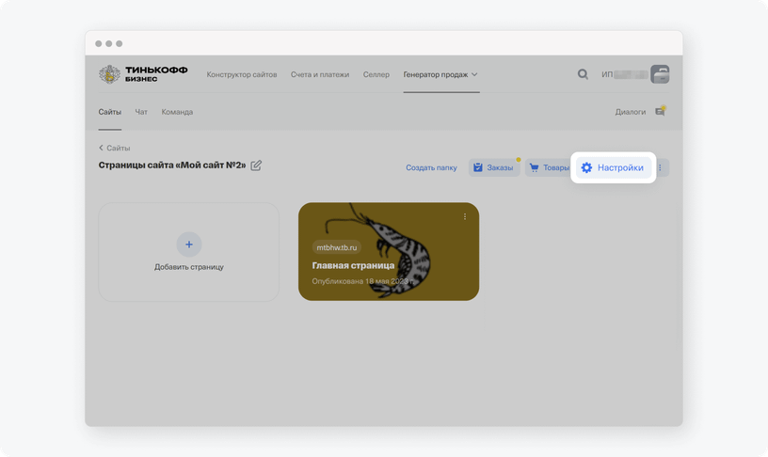
Task: Open the Товары cart button
Action: pyautogui.click(x=549, y=167)
